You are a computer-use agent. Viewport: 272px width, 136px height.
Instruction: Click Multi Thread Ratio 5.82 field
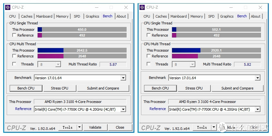(x=248, y=64)
